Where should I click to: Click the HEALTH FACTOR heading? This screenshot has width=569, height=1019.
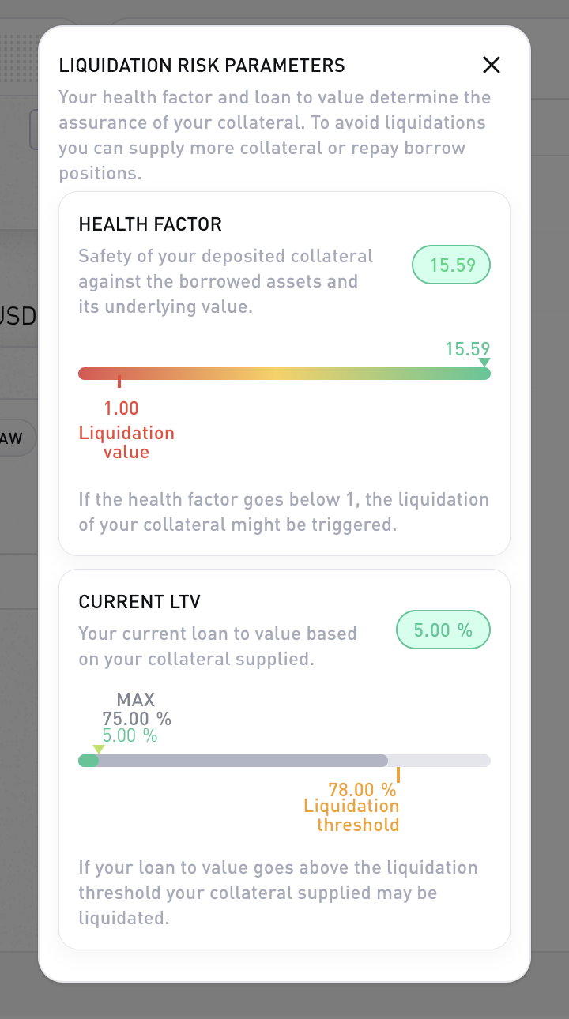150,224
